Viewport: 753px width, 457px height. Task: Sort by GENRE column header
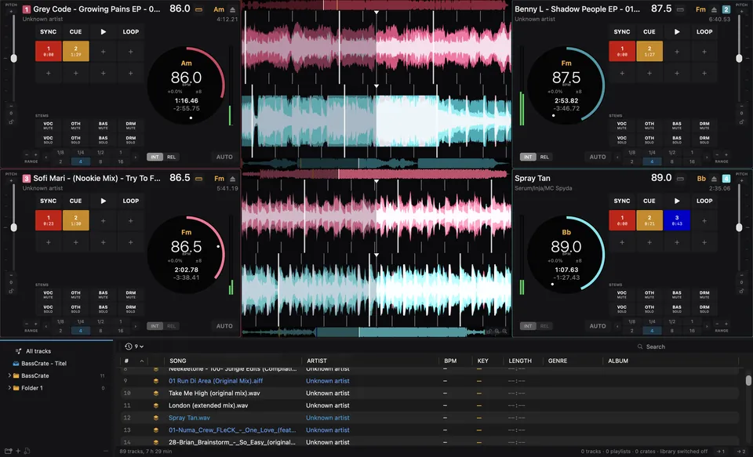(558, 361)
